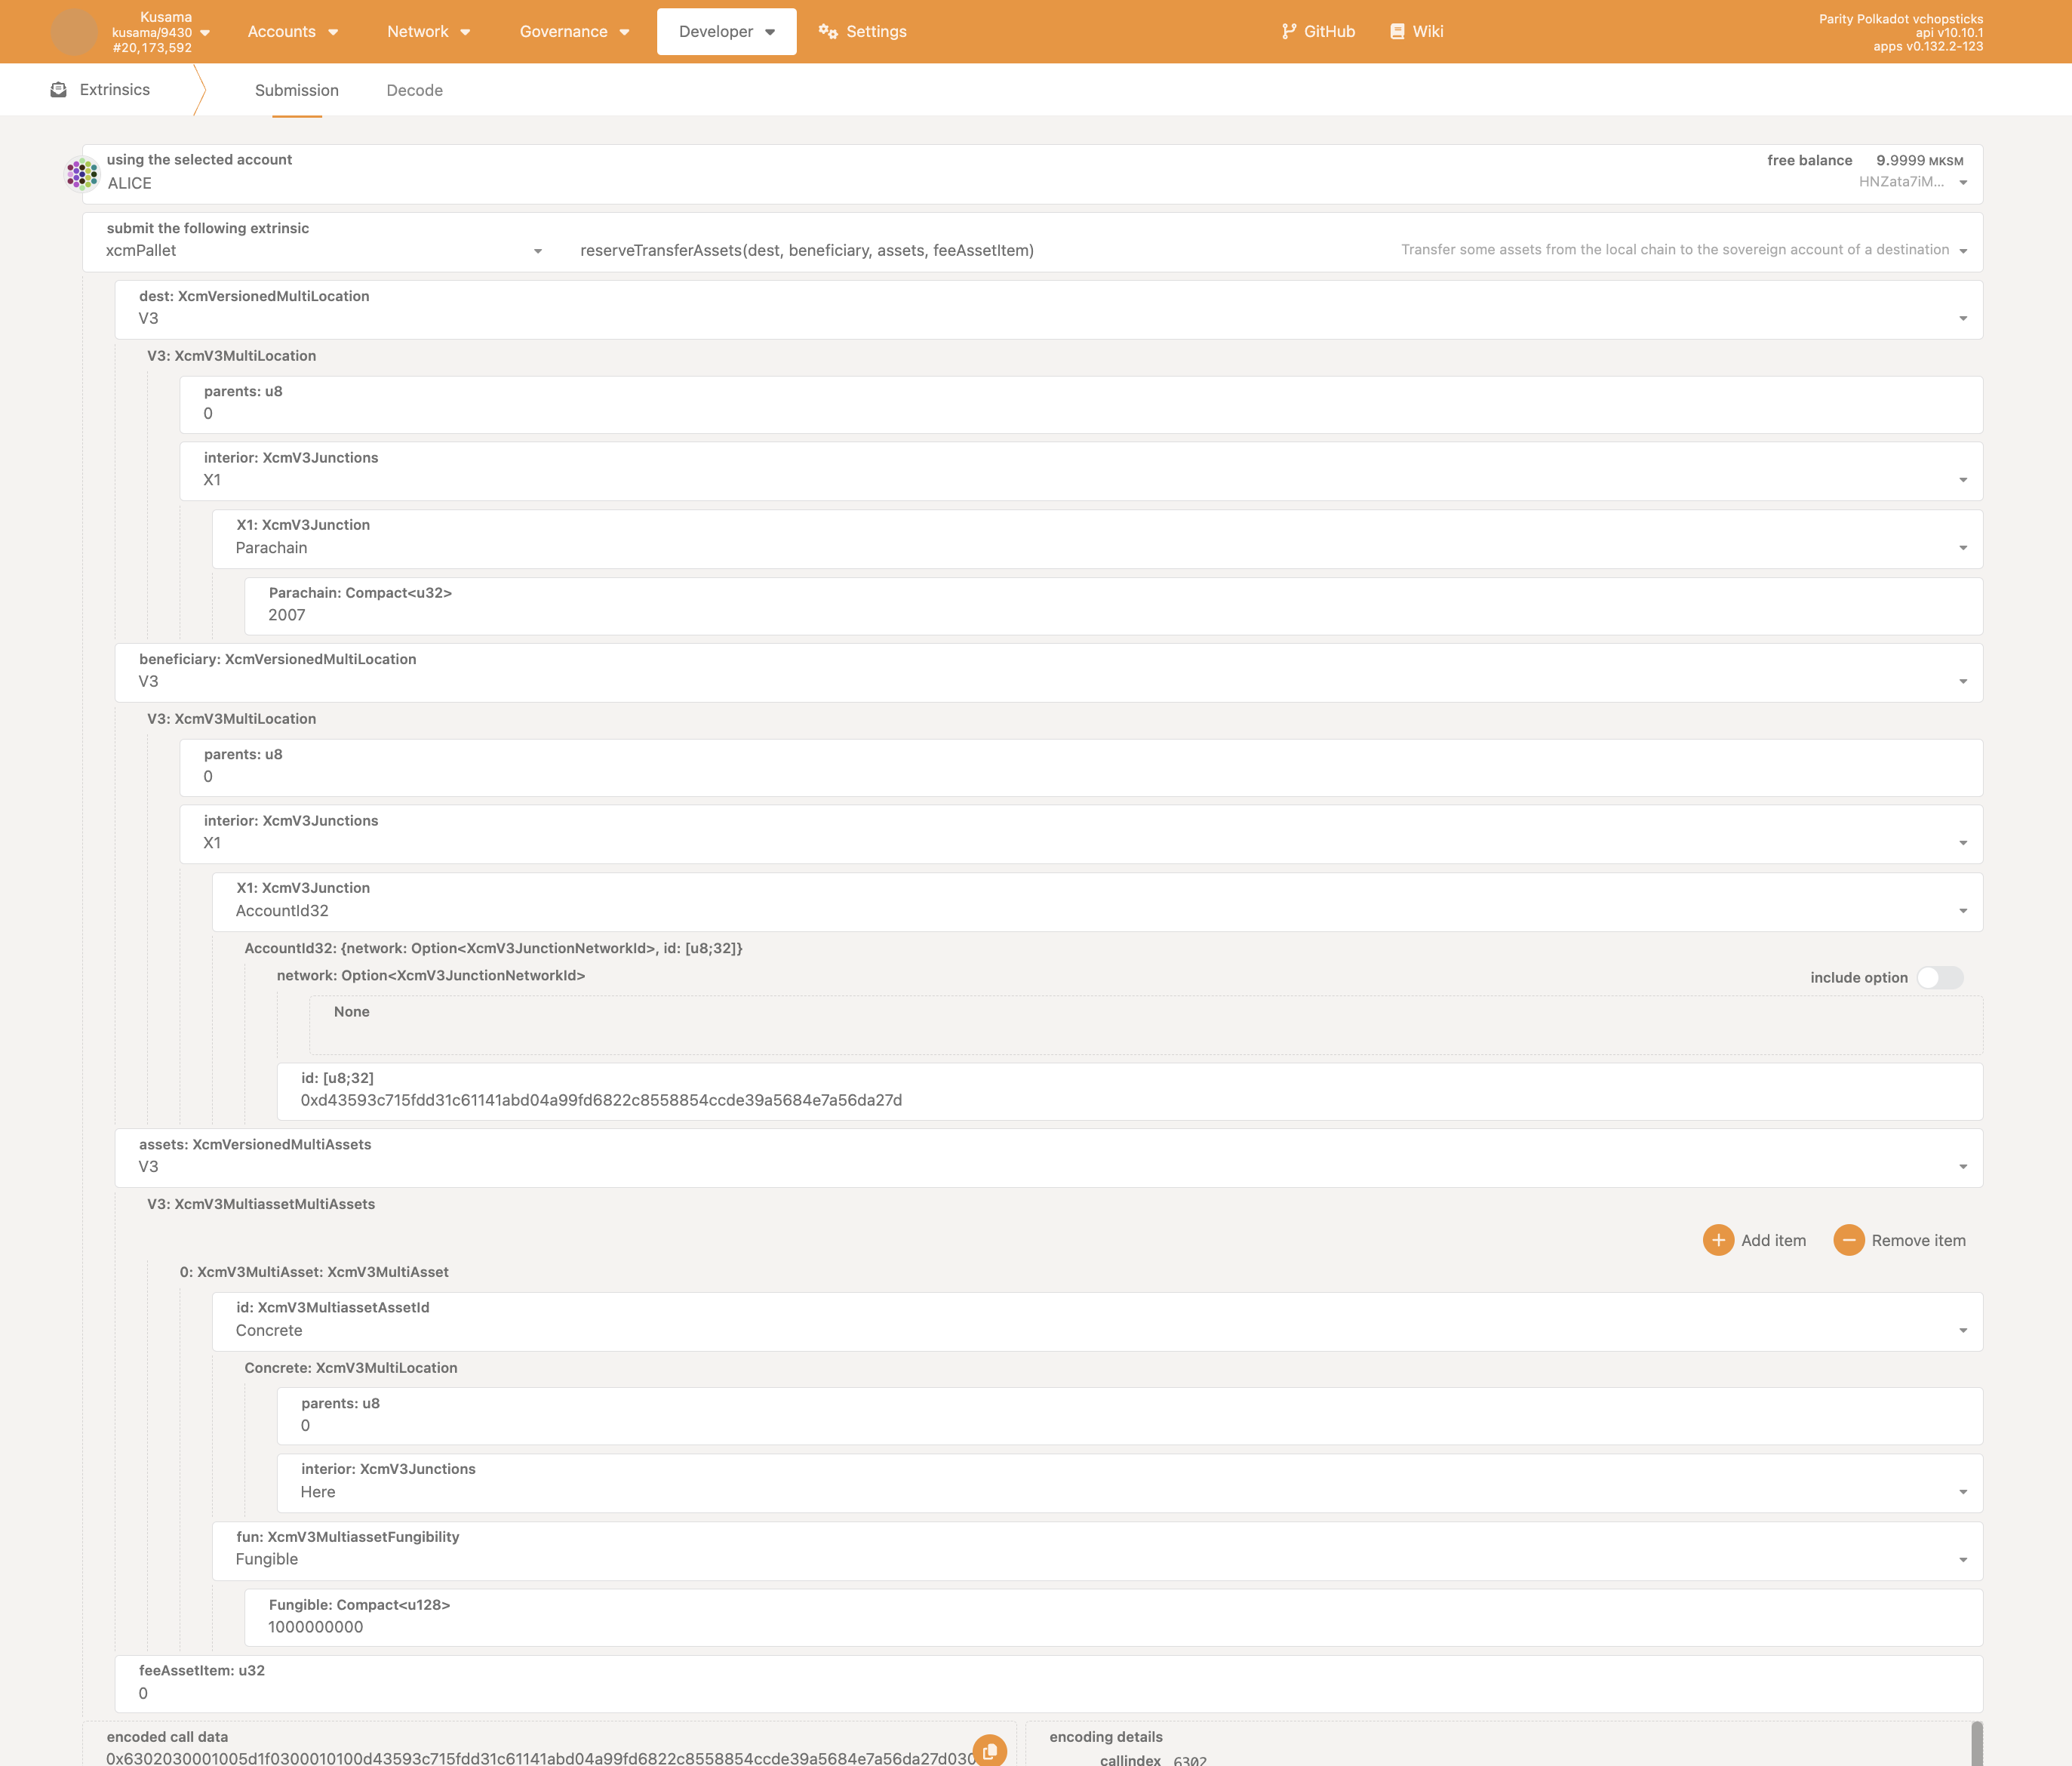Click the Kusama chain logo
This screenshot has width=2072, height=1766.
(x=74, y=32)
